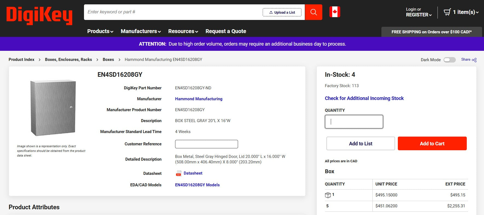Click the Upload a List button
The width and height of the screenshot is (484, 215).
[282, 12]
